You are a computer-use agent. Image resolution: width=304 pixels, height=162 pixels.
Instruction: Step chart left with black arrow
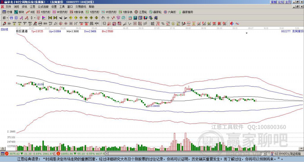pos(61,18)
